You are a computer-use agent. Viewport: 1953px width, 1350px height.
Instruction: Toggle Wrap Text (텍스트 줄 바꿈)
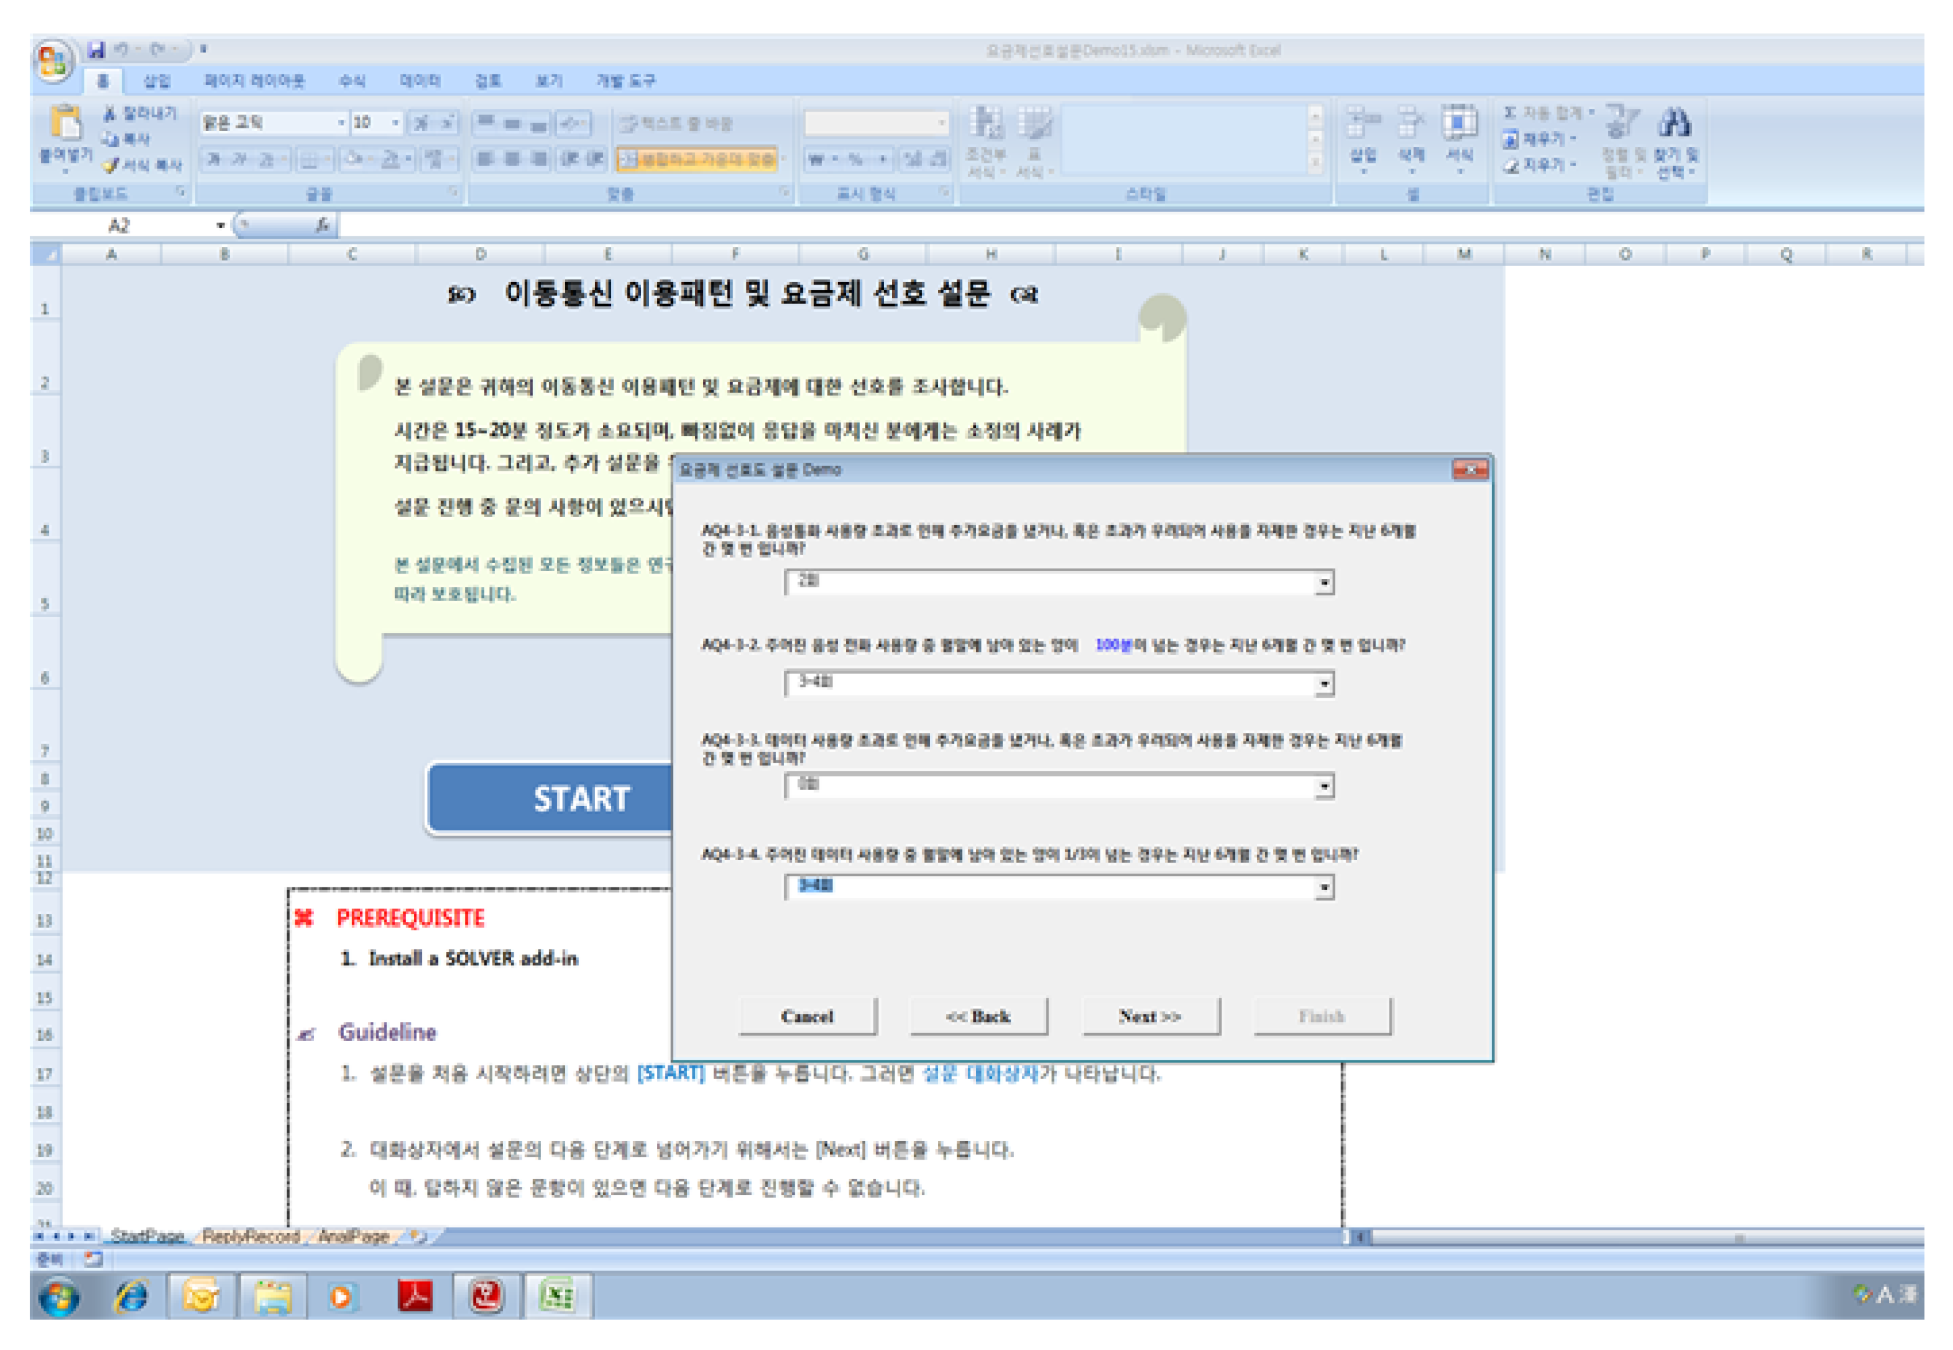click(677, 123)
